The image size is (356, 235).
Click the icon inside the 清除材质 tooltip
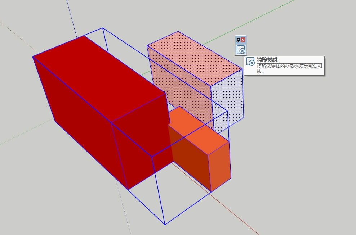pyautogui.click(x=250, y=62)
